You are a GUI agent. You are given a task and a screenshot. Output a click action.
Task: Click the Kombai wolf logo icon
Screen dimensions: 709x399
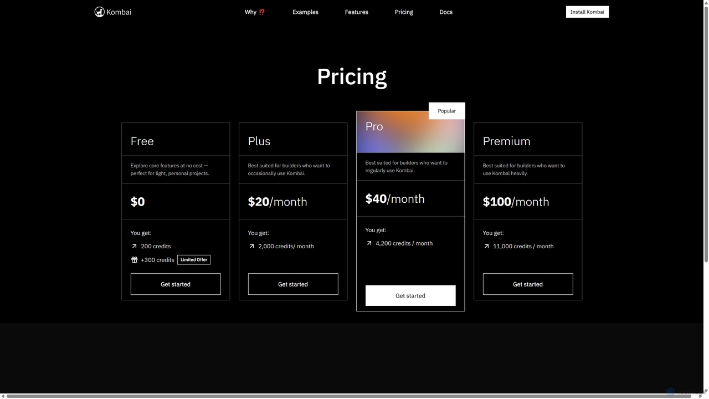tap(100, 12)
